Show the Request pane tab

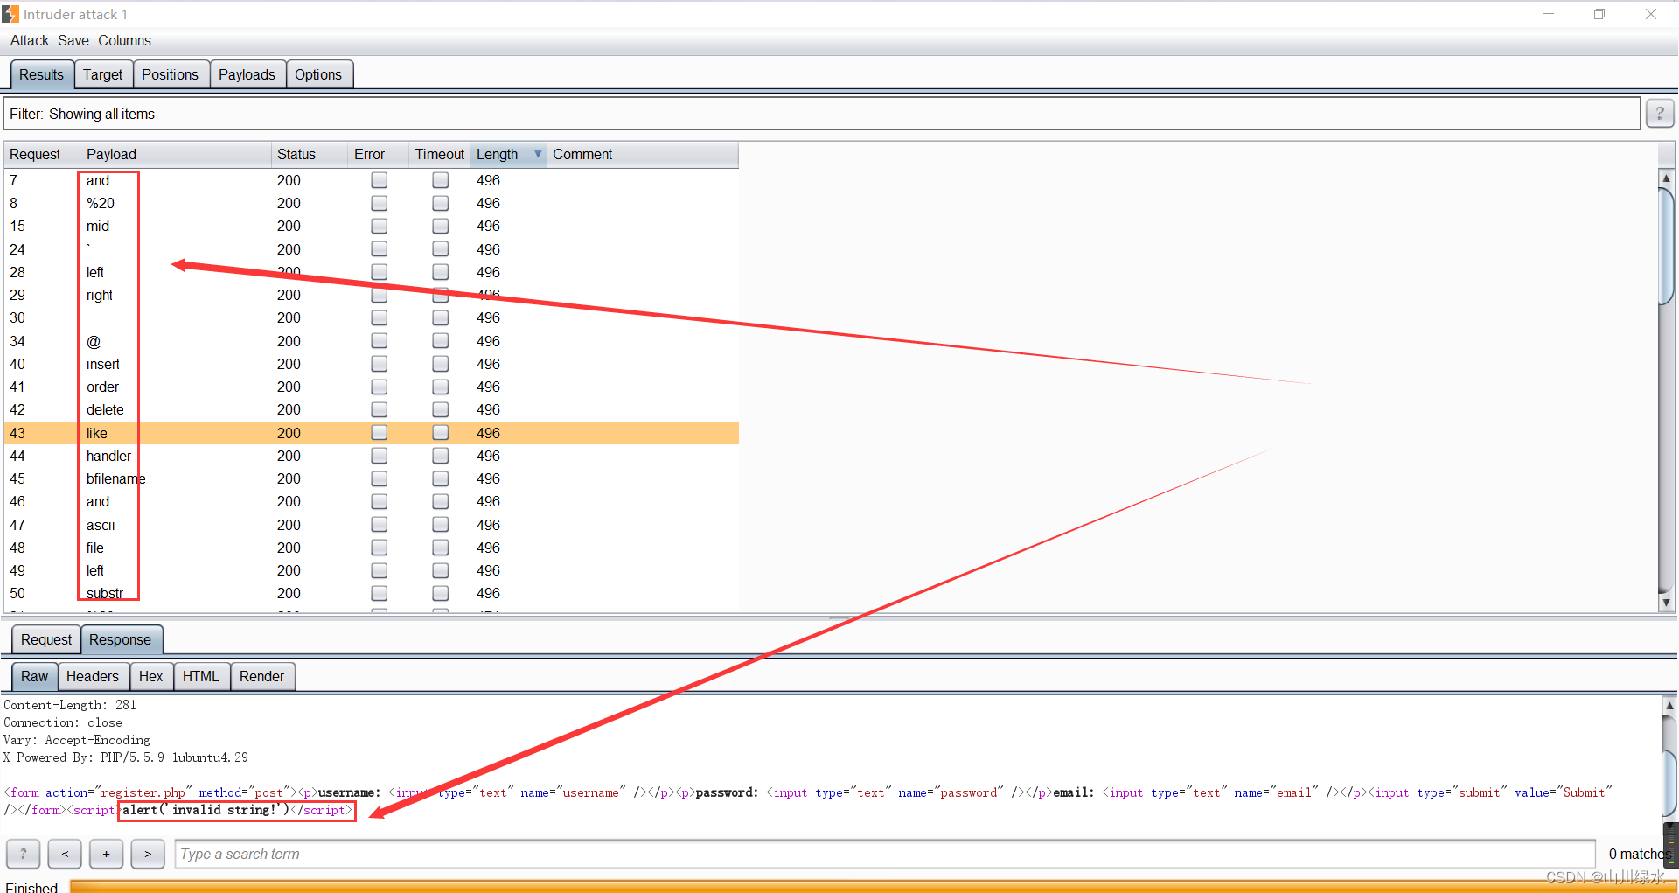point(46,639)
